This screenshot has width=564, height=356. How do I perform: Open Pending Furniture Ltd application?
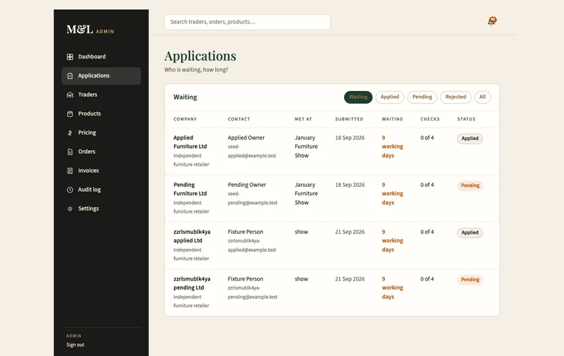(x=190, y=189)
